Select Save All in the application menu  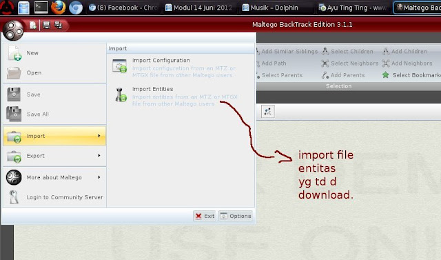(x=54, y=114)
